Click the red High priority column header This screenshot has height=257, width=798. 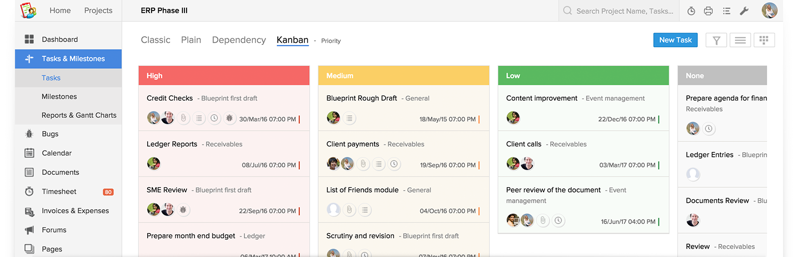click(224, 76)
